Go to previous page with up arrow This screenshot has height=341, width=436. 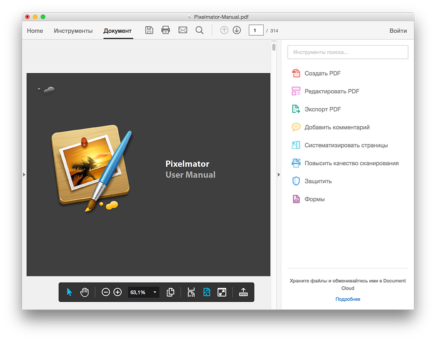[x=224, y=30]
